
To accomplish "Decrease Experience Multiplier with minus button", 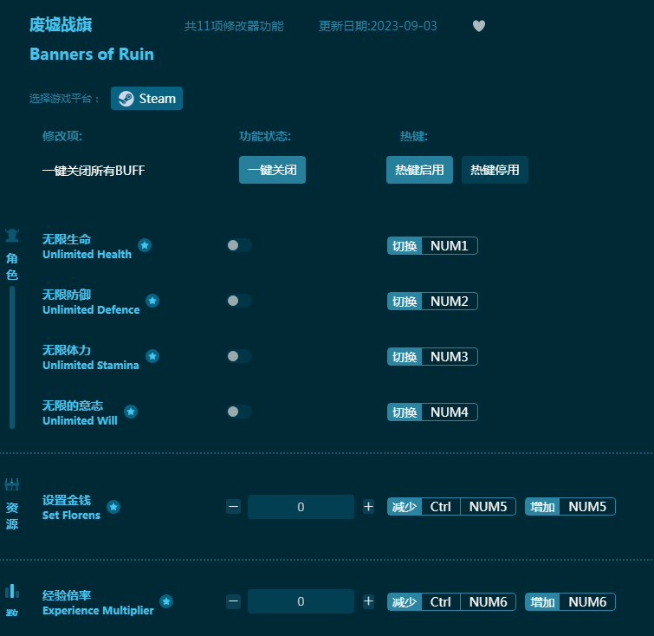I will (x=234, y=601).
